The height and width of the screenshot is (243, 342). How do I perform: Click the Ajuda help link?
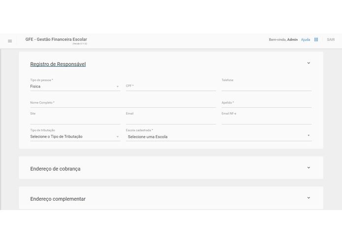point(306,40)
